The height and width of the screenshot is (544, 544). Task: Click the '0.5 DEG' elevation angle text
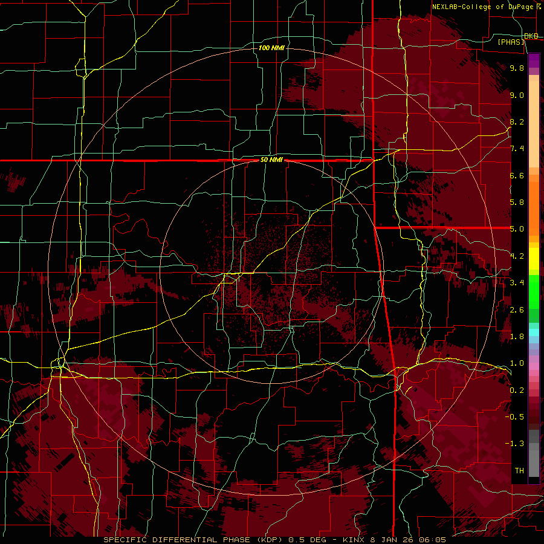pos(307,540)
